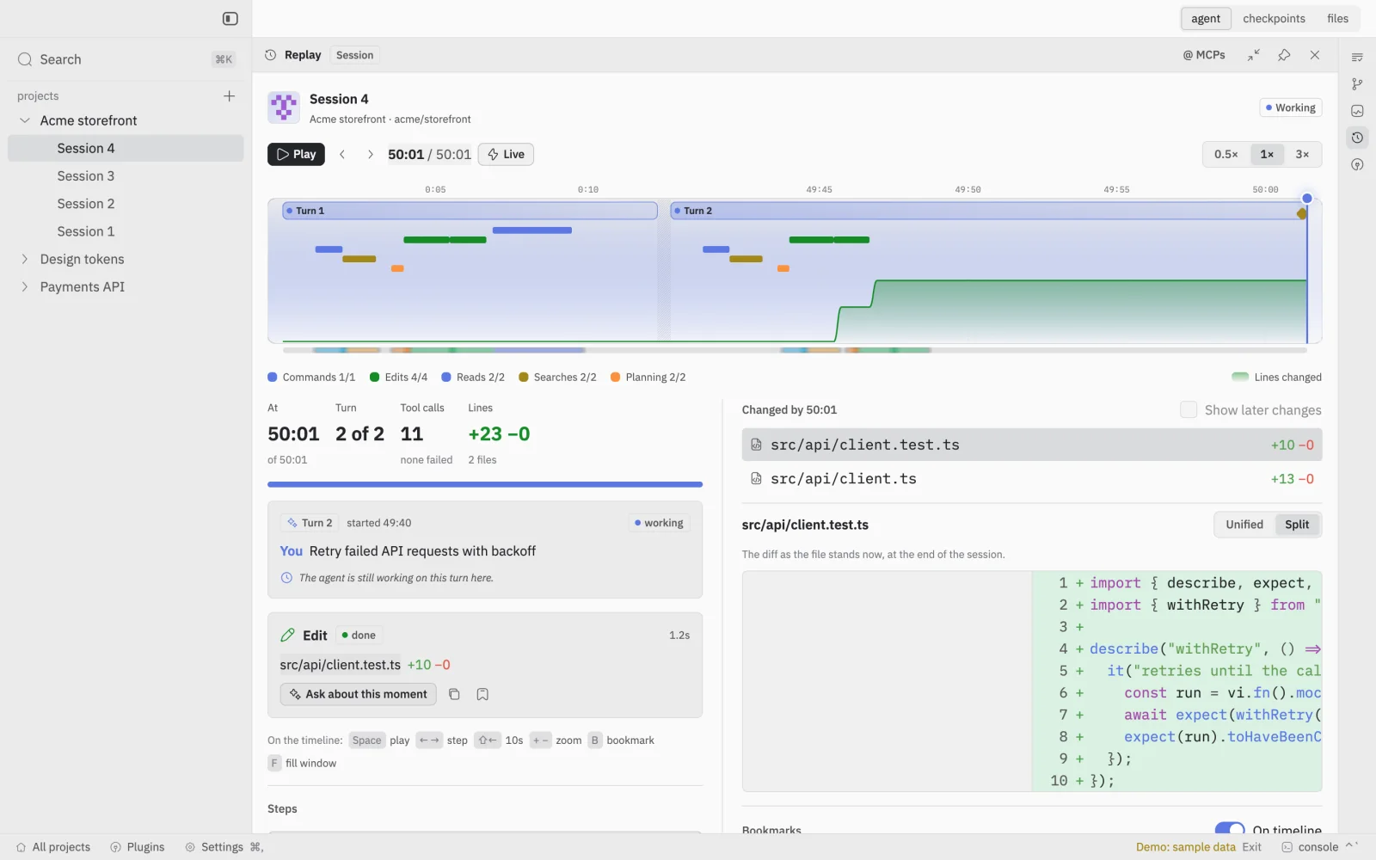
Task: Select the replay history icon in right rail
Action: 1357,138
